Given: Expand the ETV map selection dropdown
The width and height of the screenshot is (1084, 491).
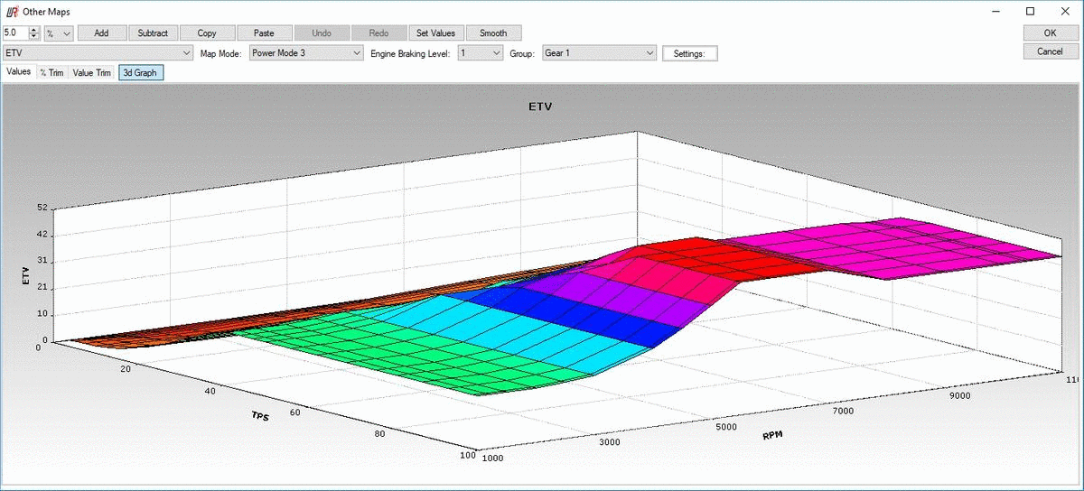Looking at the screenshot, I should tap(98, 53).
